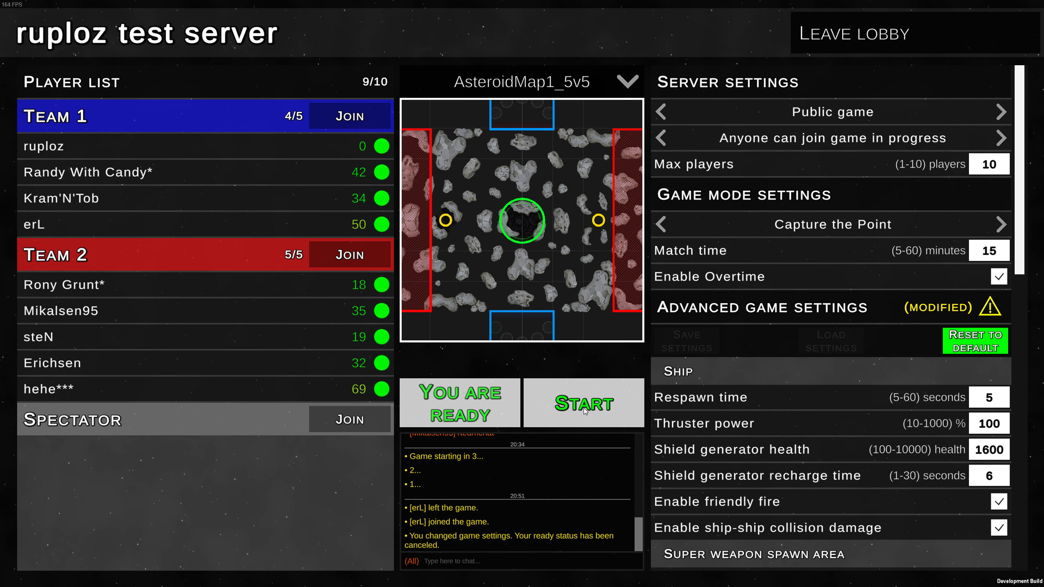Click yellow warning triangle by Advanced game settings
The width and height of the screenshot is (1044, 587).
point(990,307)
